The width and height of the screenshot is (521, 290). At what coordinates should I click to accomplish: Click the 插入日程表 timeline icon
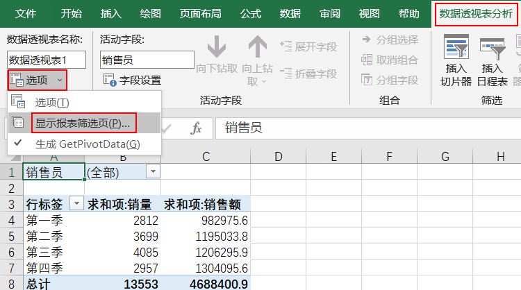click(492, 47)
